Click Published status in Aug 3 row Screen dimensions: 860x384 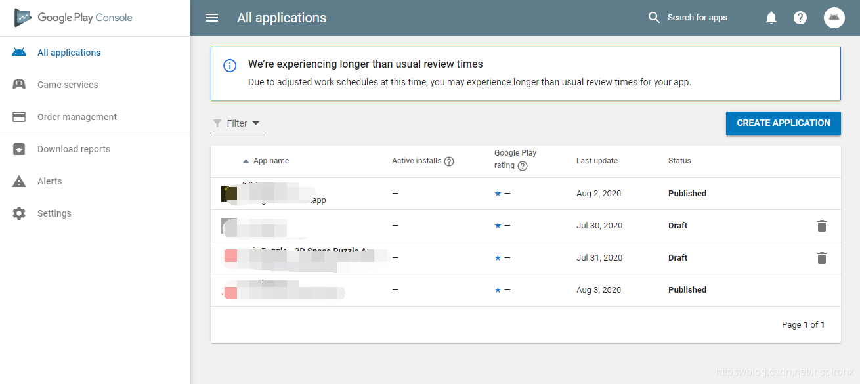[x=687, y=290]
